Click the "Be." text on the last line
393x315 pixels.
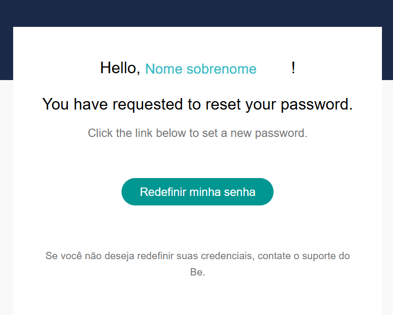(x=197, y=273)
